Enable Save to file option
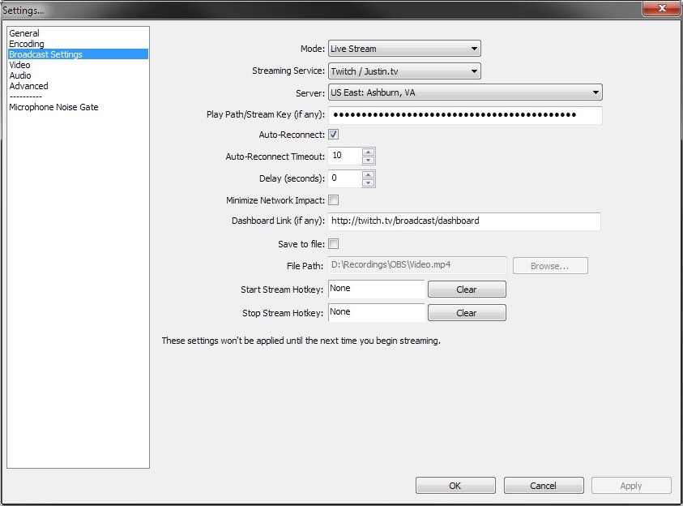The height and width of the screenshot is (506, 683). 333,242
